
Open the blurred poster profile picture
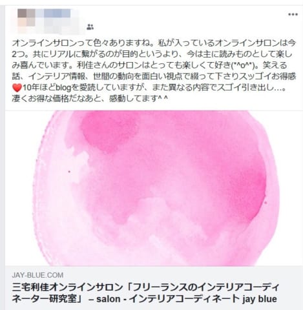[26, 19]
